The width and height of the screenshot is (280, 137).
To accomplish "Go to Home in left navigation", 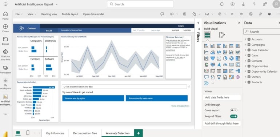I will pyautogui.click(x=5, y=16).
